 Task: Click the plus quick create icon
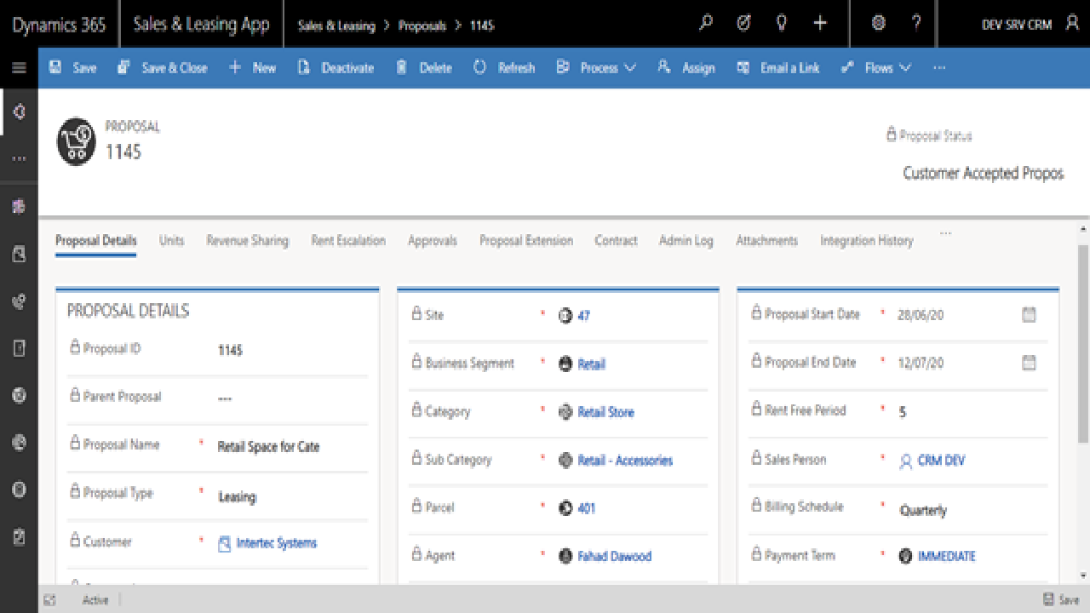(x=820, y=24)
